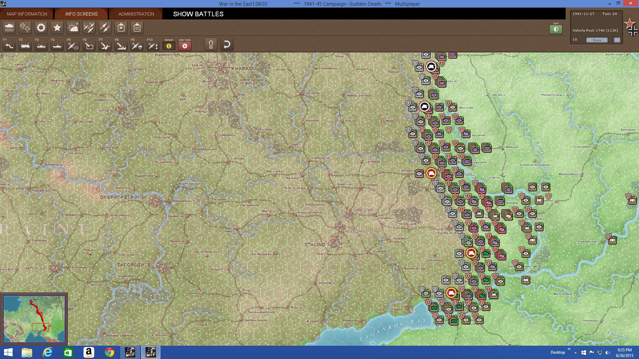Click southernmost red battle marker

[451, 293]
